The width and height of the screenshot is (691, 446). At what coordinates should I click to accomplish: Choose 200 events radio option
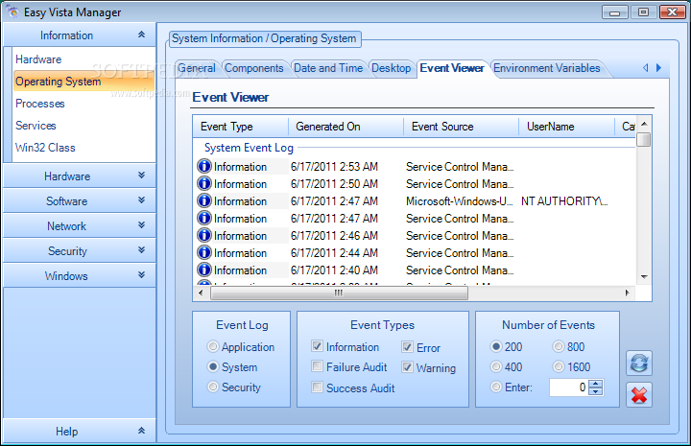pyautogui.click(x=496, y=346)
